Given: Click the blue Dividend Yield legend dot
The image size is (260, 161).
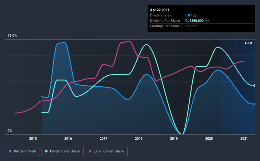Looking at the screenshot, I should point(10,151).
